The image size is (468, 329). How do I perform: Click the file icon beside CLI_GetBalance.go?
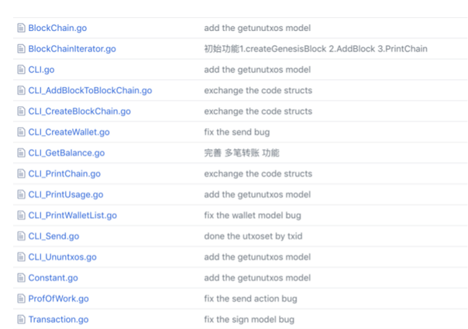click(21, 153)
